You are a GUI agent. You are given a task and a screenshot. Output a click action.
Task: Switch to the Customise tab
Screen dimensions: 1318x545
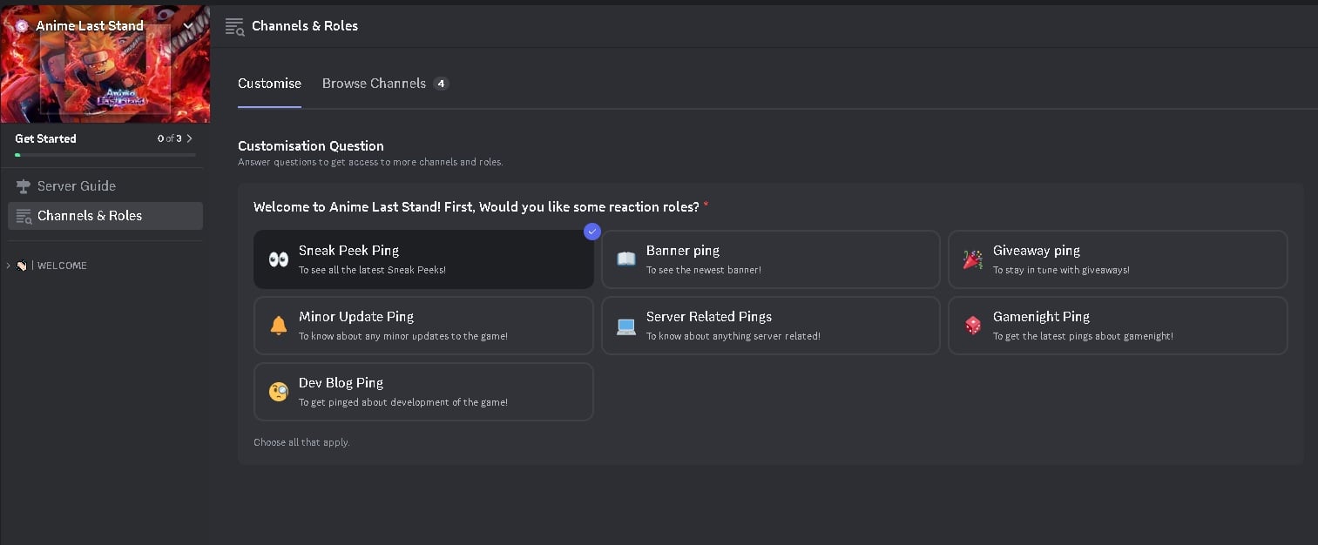269,84
